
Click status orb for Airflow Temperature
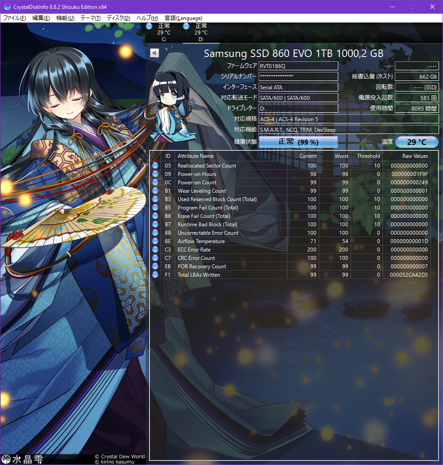pyautogui.click(x=155, y=241)
